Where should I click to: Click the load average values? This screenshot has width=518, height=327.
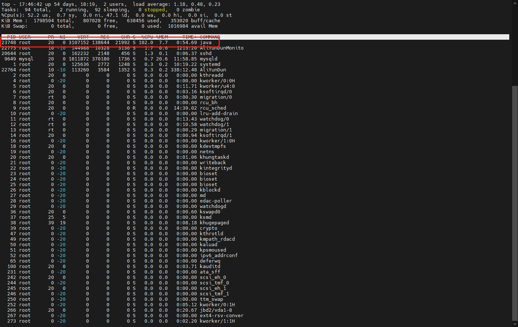[x=197, y=4]
